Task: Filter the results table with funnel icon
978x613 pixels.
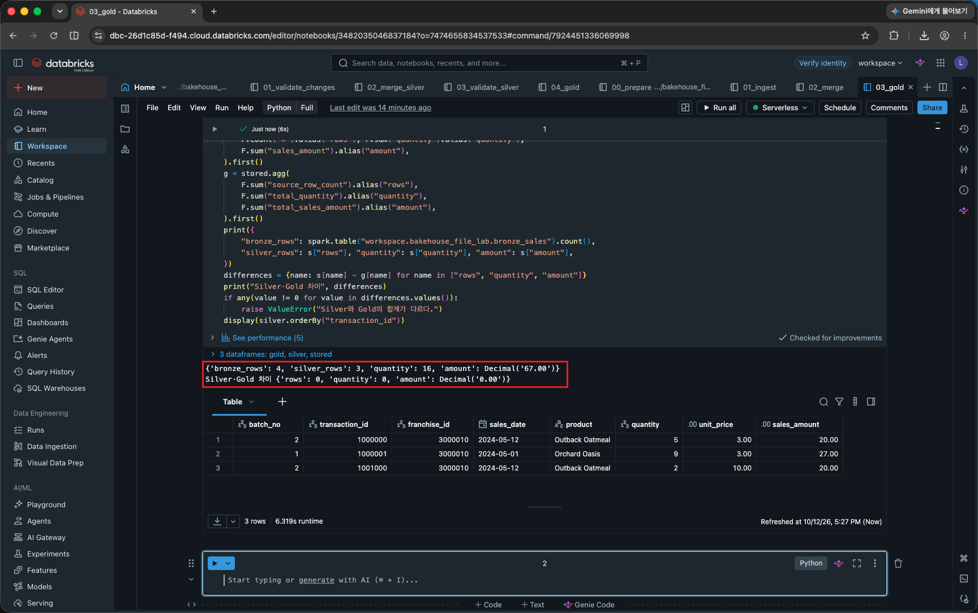Action: (839, 402)
